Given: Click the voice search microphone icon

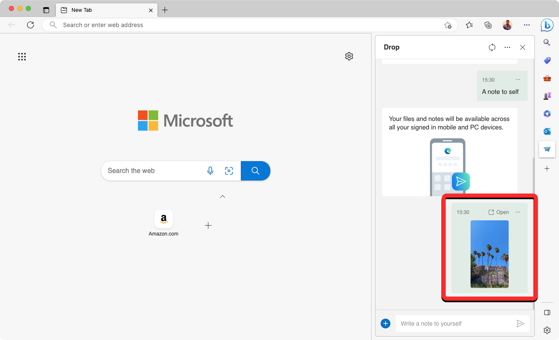Looking at the screenshot, I should click(x=210, y=171).
